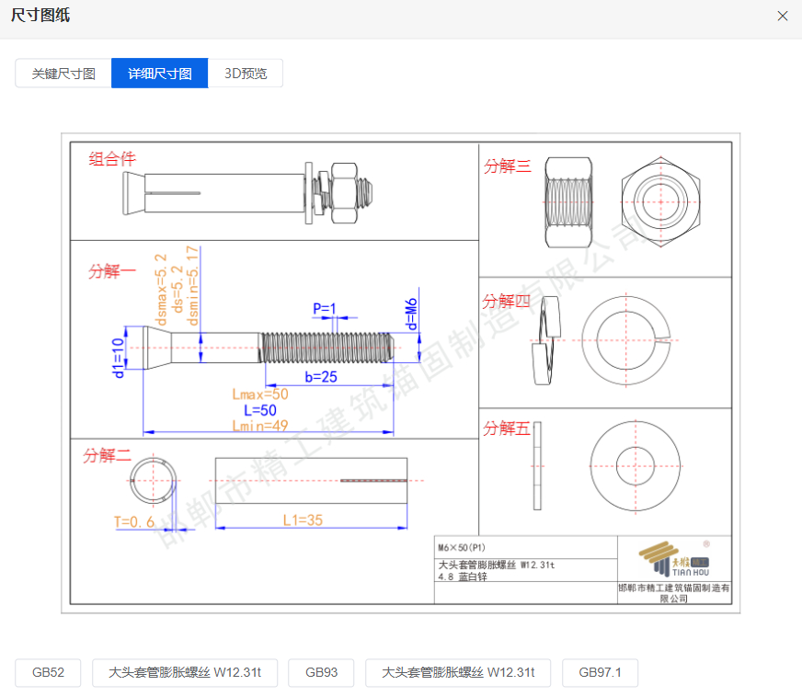
Task: Click the hex nut top-view drawing
Action: pos(661,200)
